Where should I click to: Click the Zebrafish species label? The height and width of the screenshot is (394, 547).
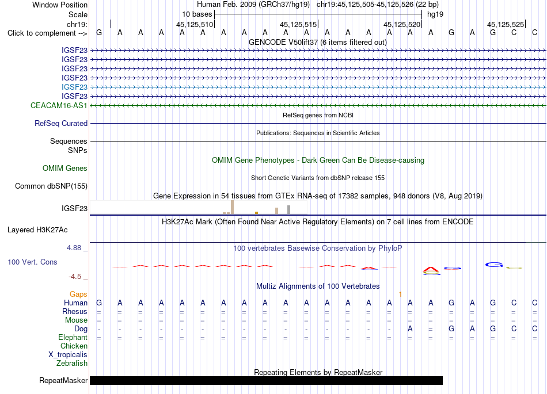tap(72, 364)
